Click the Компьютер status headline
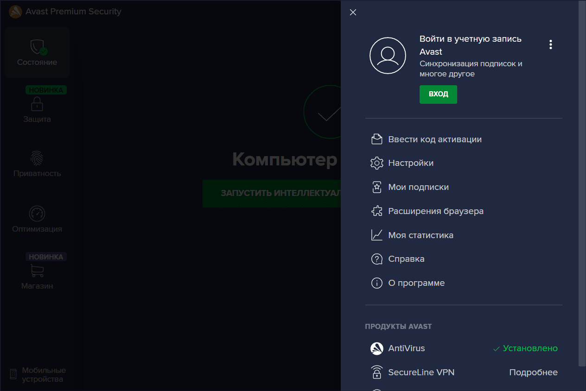 click(285, 159)
